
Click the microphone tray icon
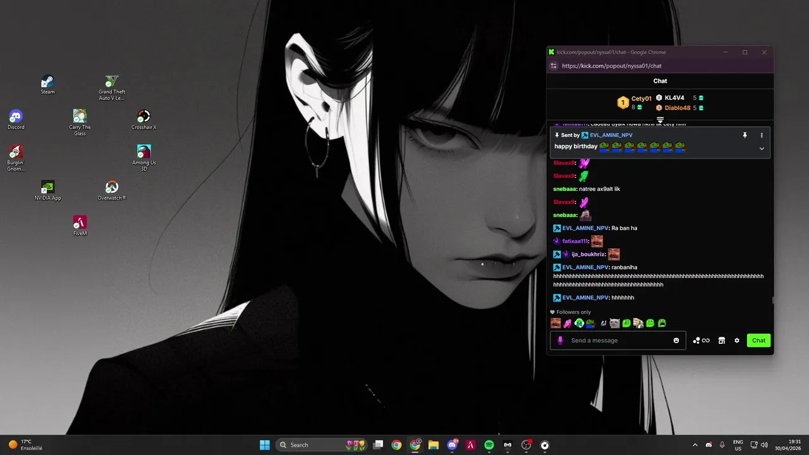tap(722, 445)
